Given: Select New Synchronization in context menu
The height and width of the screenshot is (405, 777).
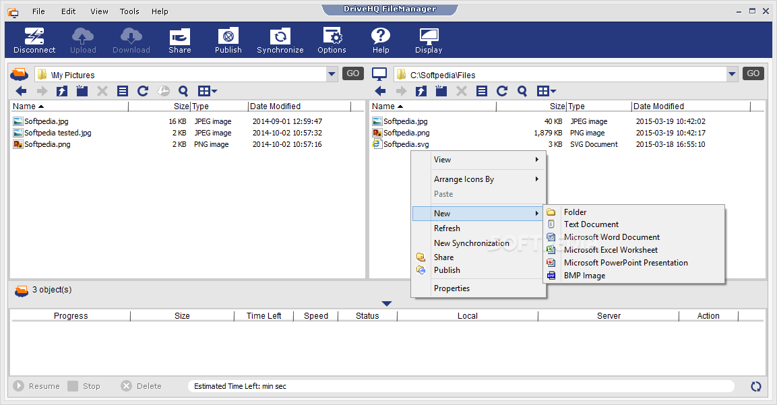Looking at the screenshot, I should click(x=479, y=243).
